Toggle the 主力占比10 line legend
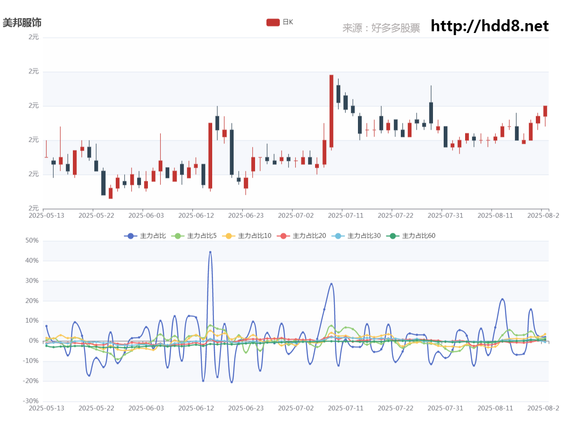The width and height of the screenshot is (586, 444). pos(246,236)
